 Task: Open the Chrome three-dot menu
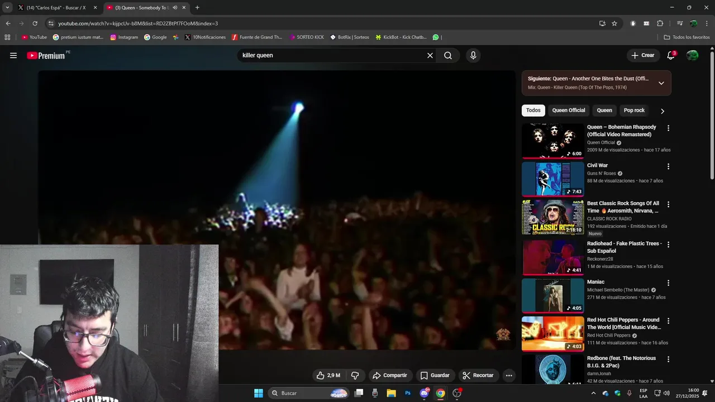click(x=707, y=23)
